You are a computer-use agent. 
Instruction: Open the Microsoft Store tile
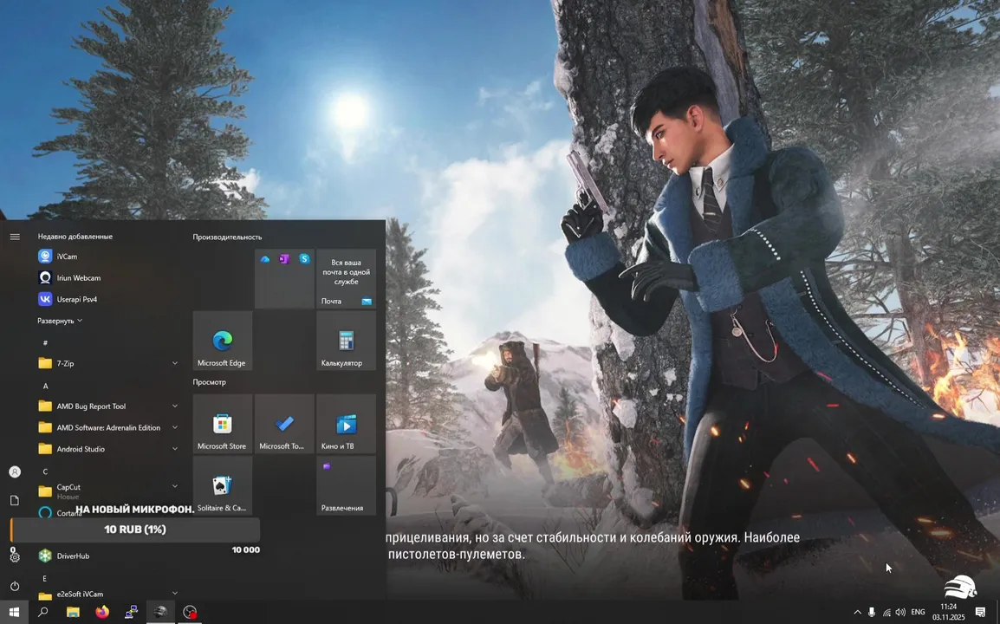pyautogui.click(x=223, y=424)
